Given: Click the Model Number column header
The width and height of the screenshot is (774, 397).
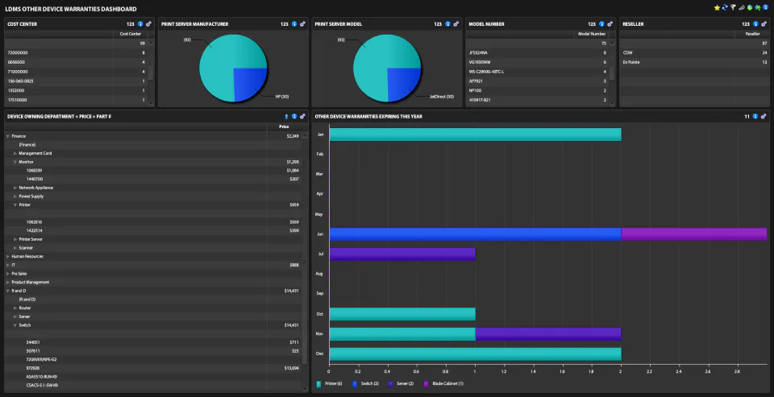Looking at the screenshot, I should [x=591, y=34].
